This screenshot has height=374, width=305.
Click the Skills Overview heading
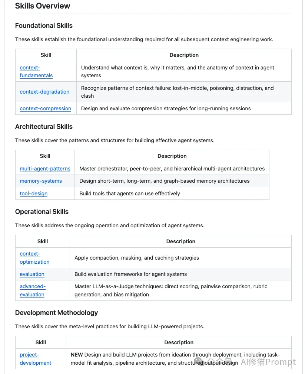42,6
